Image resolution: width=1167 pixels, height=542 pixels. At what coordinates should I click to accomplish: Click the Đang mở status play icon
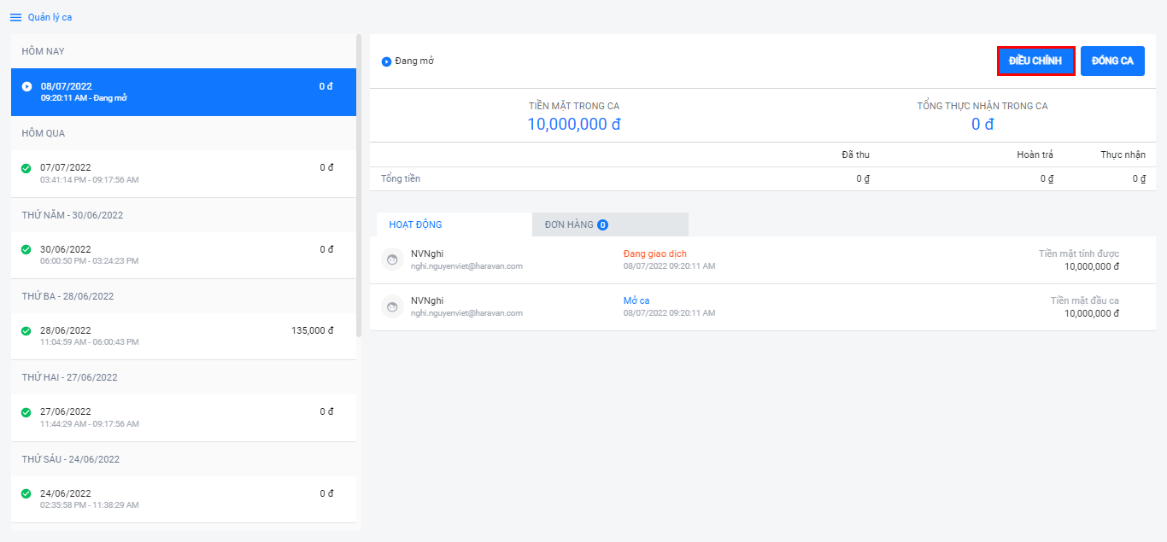pos(386,61)
